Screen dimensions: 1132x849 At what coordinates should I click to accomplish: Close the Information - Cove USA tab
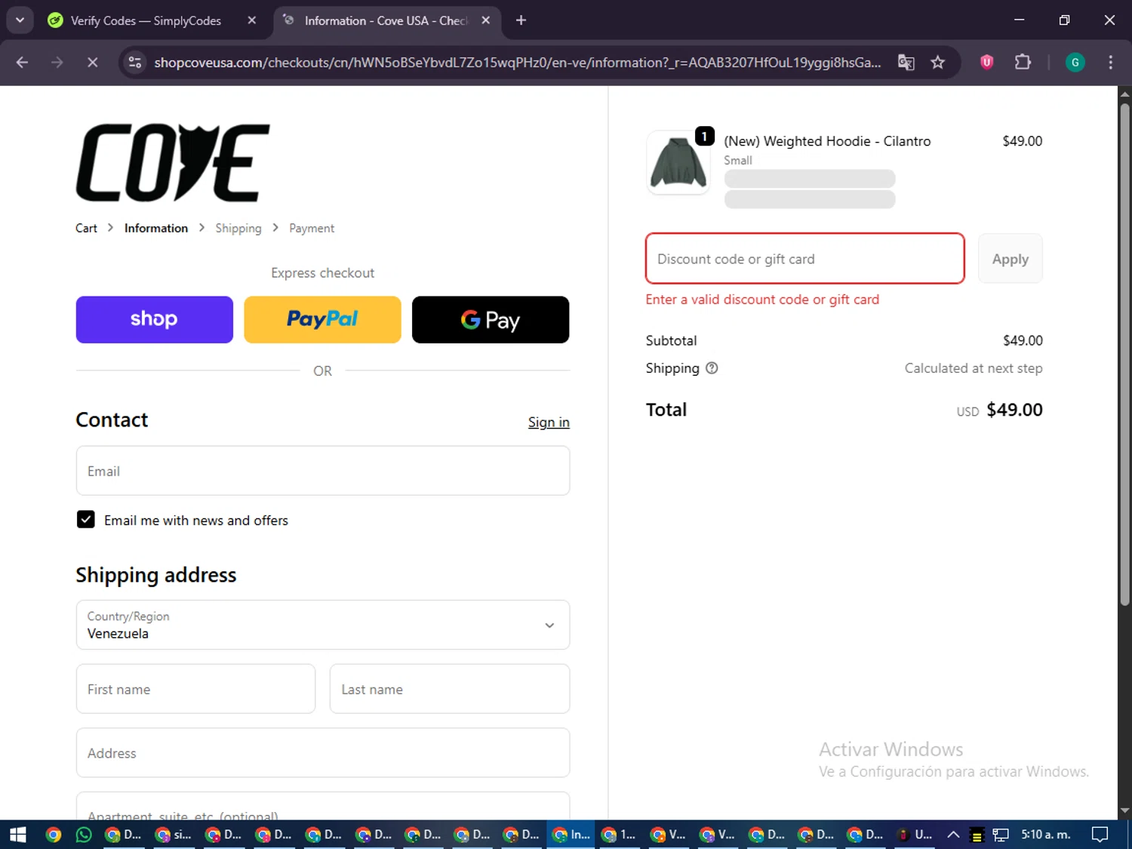tap(486, 20)
